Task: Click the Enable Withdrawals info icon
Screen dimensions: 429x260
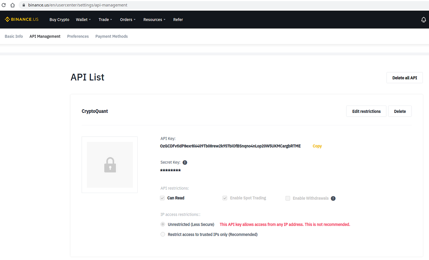Action: click(x=333, y=198)
